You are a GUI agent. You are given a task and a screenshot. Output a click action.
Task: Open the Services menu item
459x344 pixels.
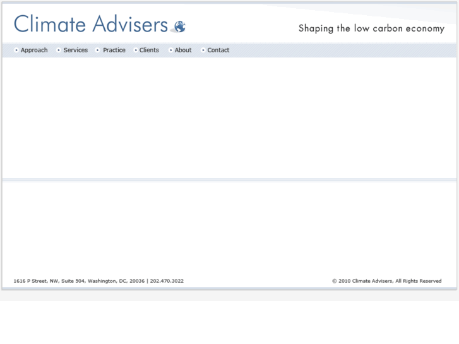click(76, 50)
